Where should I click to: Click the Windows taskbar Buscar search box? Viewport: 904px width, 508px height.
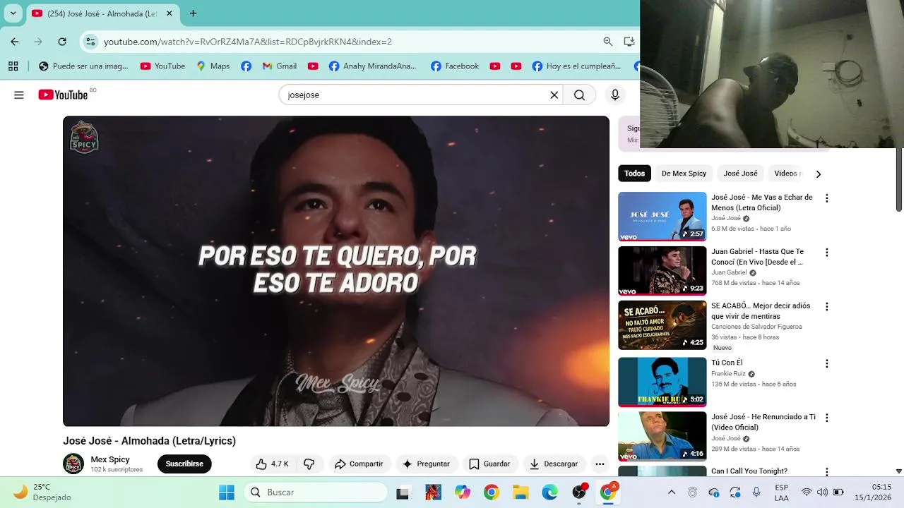(316, 492)
